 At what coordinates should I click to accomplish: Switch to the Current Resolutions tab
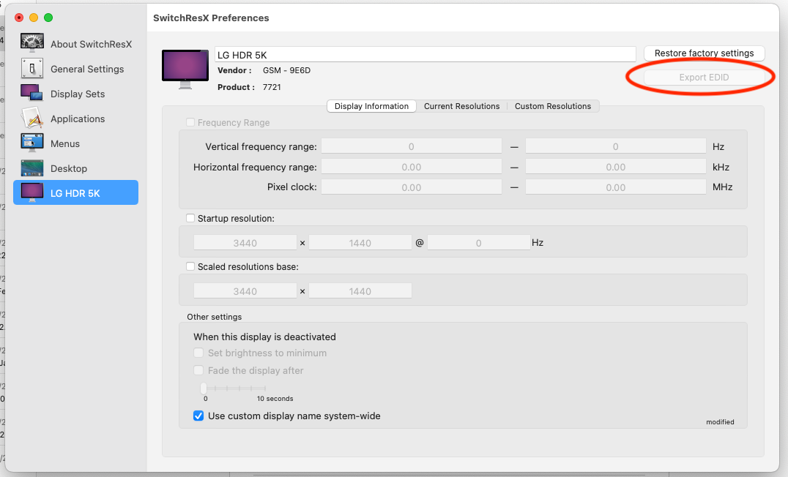[x=461, y=106]
